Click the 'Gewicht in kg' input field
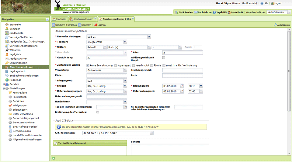This screenshot has width=292, height=162. pyautogui.click(x=107, y=58)
